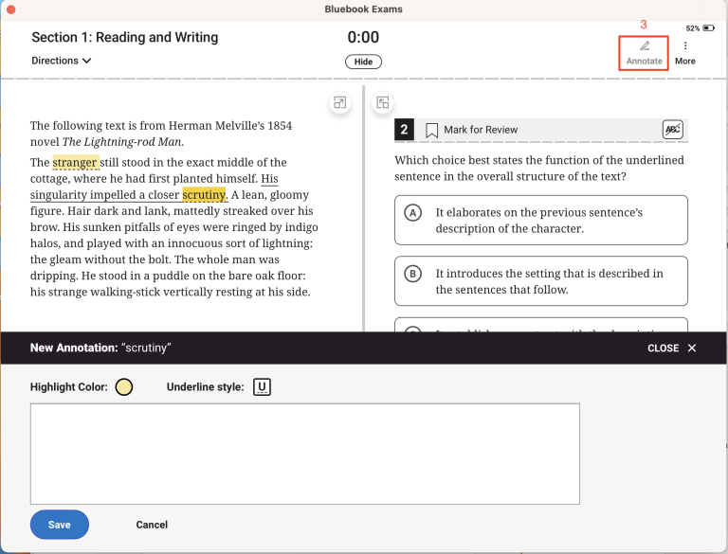Toggle the answer eliminator ABC icon
The image size is (728, 554).
tap(672, 130)
